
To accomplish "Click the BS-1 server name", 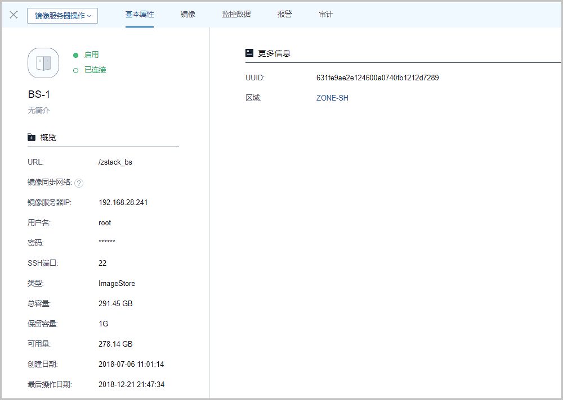I will pos(39,94).
